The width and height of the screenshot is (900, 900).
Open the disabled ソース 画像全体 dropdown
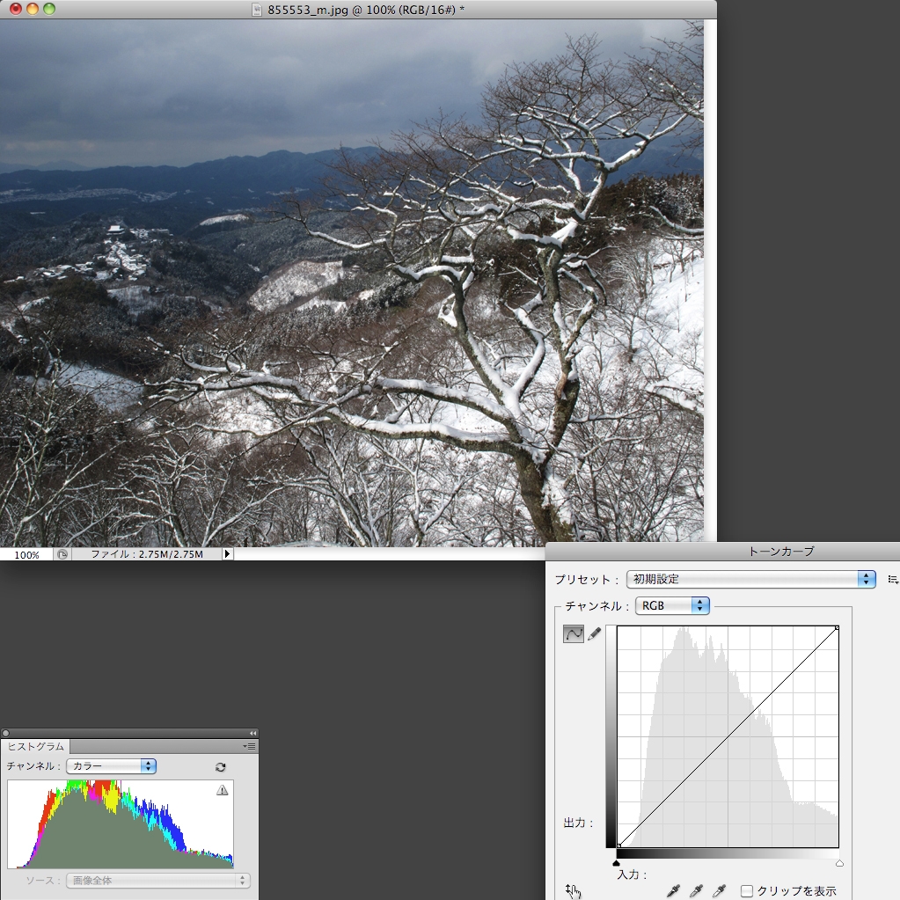point(157,881)
